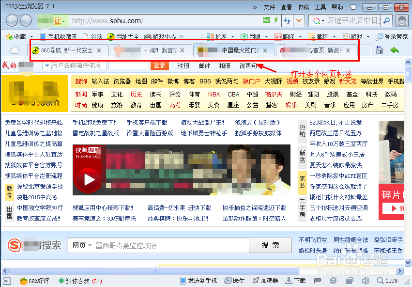Toggle the sound speaker icon in status bar
The image size is (412, 287).
[x=365, y=281]
